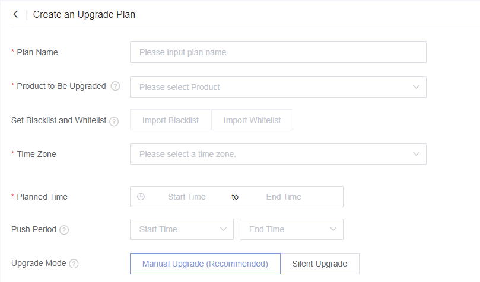Set the Planned Time Start Time field

point(187,197)
